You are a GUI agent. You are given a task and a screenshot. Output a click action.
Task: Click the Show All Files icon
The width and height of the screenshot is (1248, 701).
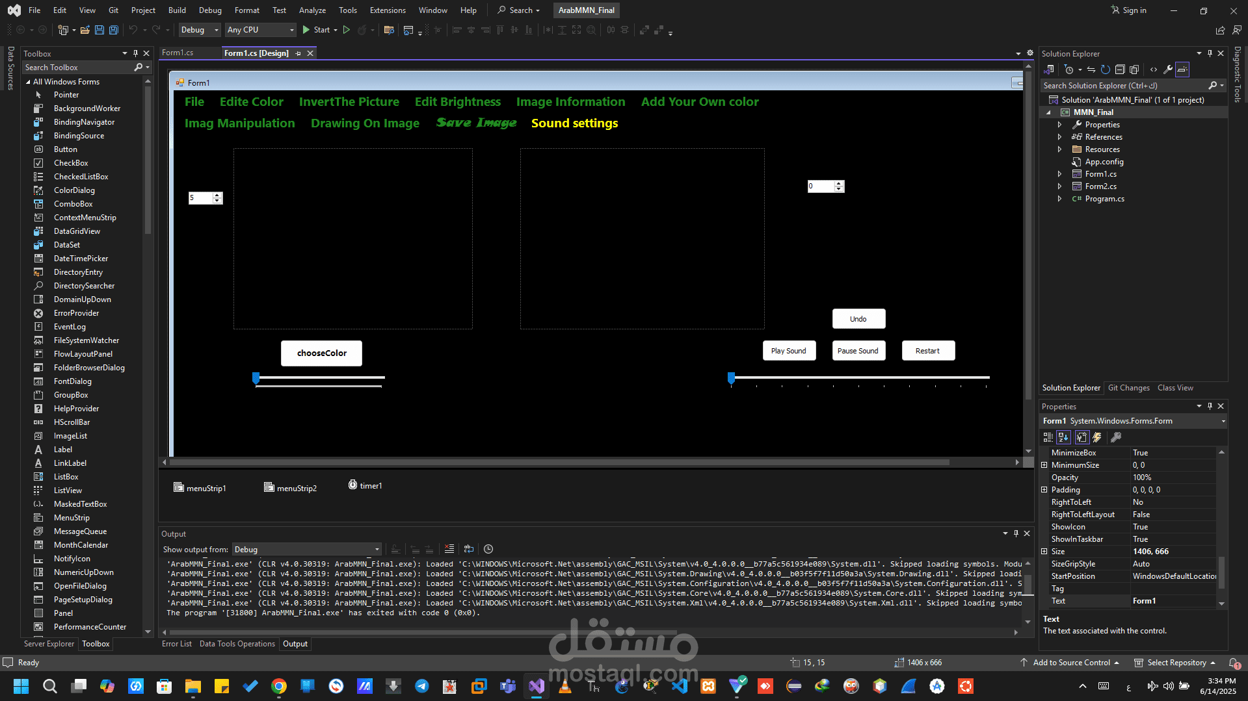(1134, 70)
